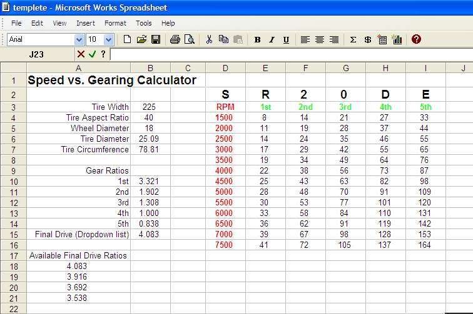Image resolution: width=473 pixels, height=314 pixels.
Task: Select column header A
Action: coord(78,68)
